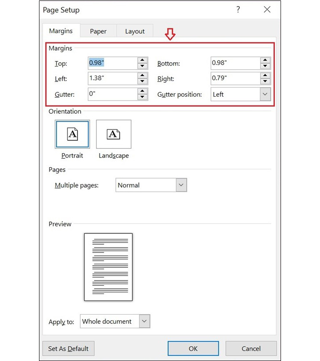
Task: Decrease Gutter value with down arrow
Action: click(142, 97)
